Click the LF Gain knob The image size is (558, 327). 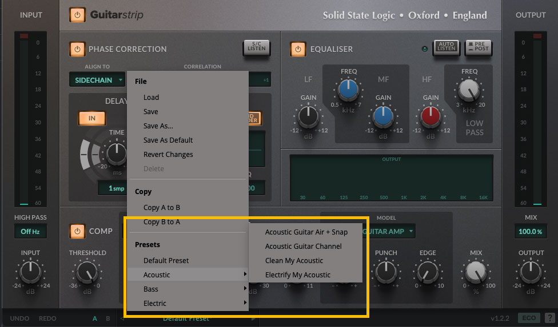tap(308, 117)
